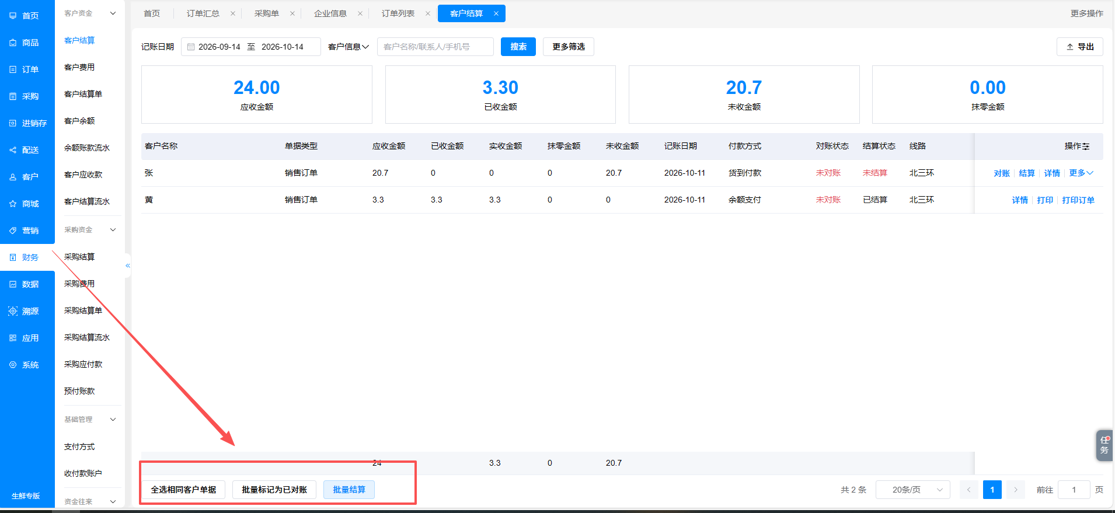Open the 客户信息 search type dropdown
The width and height of the screenshot is (1115, 513).
[x=349, y=47]
